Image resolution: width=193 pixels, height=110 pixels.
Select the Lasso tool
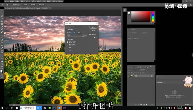[2, 16]
